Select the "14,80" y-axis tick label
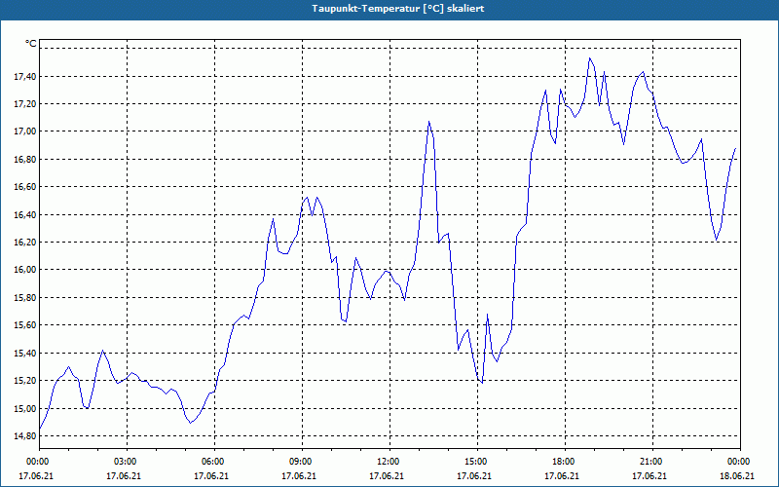This screenshot has width=779, height=487. 27,435
